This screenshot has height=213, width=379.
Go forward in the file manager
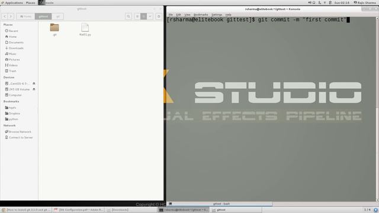point(11,17)
